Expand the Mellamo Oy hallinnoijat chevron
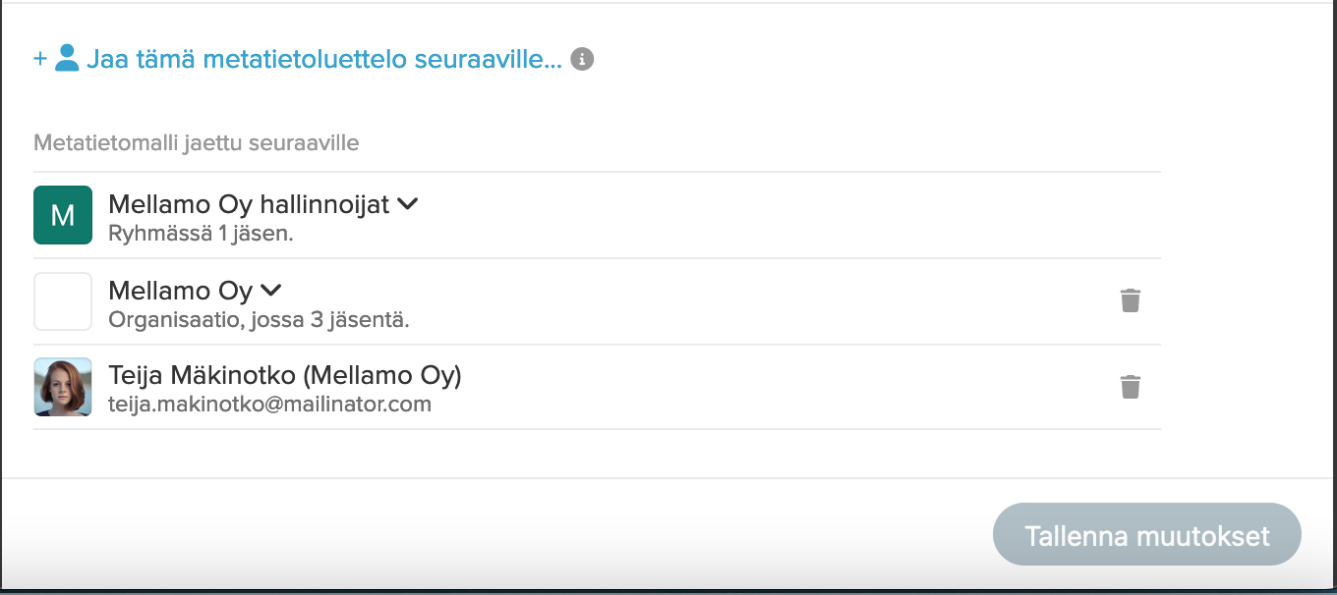This screenshot has width=1337, height=595. point(407,204)
